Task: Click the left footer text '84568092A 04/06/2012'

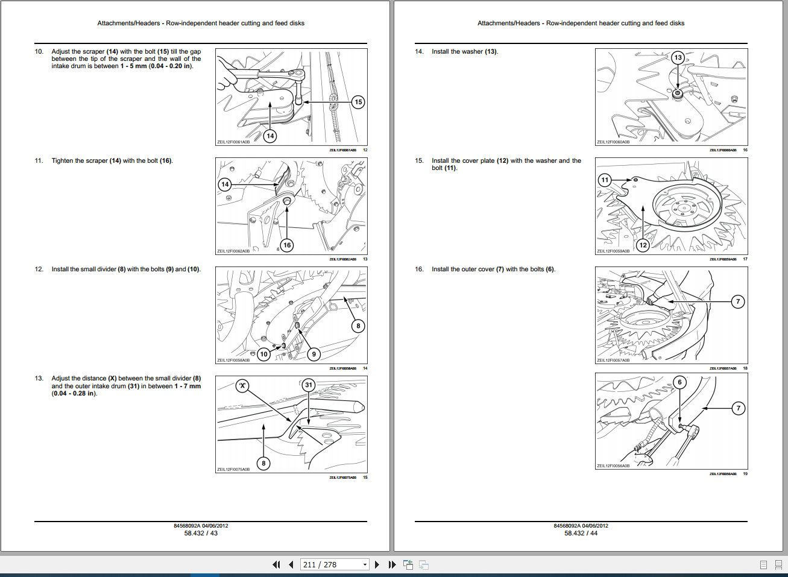Action: point(201,526)
